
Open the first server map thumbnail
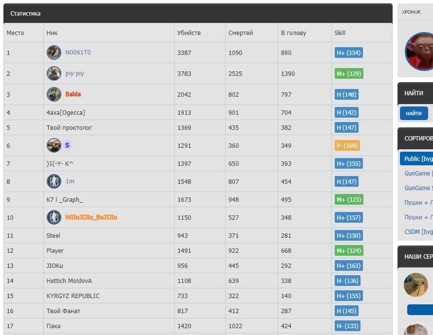tap(416, 285)
